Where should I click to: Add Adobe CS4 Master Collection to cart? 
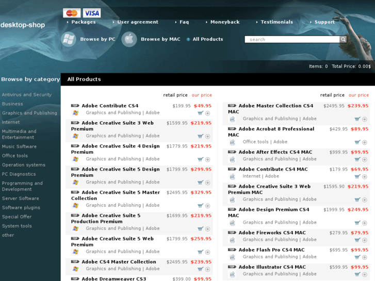pos(201,269)
